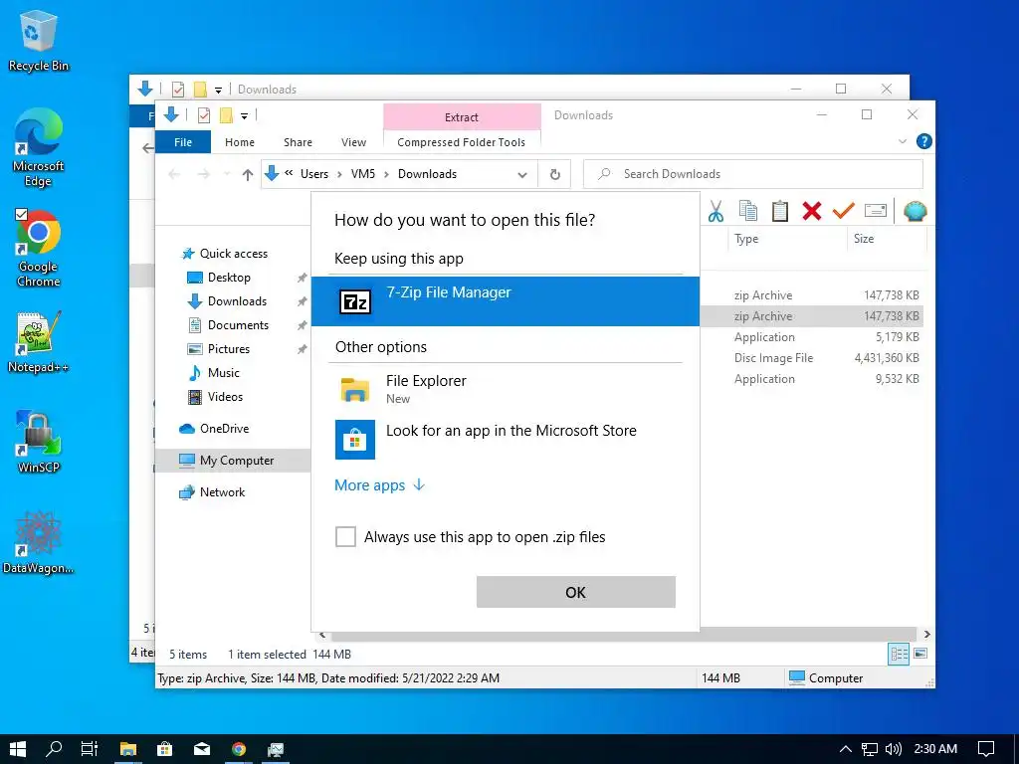Select Desktop in navigation pane
This screenshot has height=764, width=1019.
tap(229, 278)
